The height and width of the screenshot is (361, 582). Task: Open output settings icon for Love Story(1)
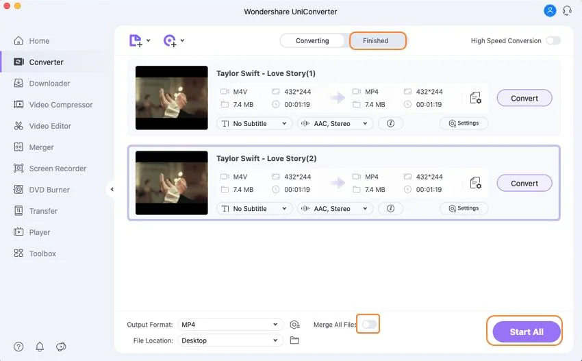475,98
